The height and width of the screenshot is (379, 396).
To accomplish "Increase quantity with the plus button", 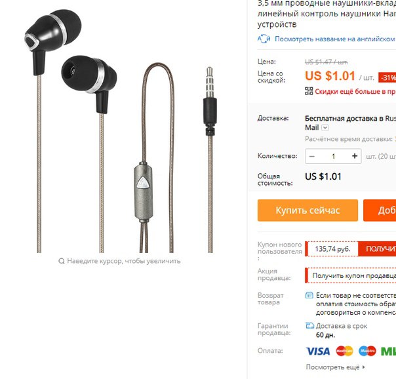I will [x=355, y=156].
